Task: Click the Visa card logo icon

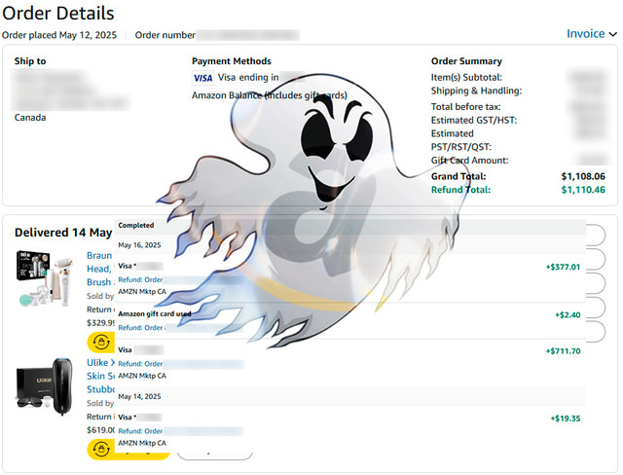Action: click(x=203, y=78)
